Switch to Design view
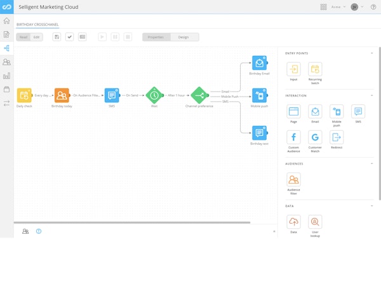 [184, 37]
